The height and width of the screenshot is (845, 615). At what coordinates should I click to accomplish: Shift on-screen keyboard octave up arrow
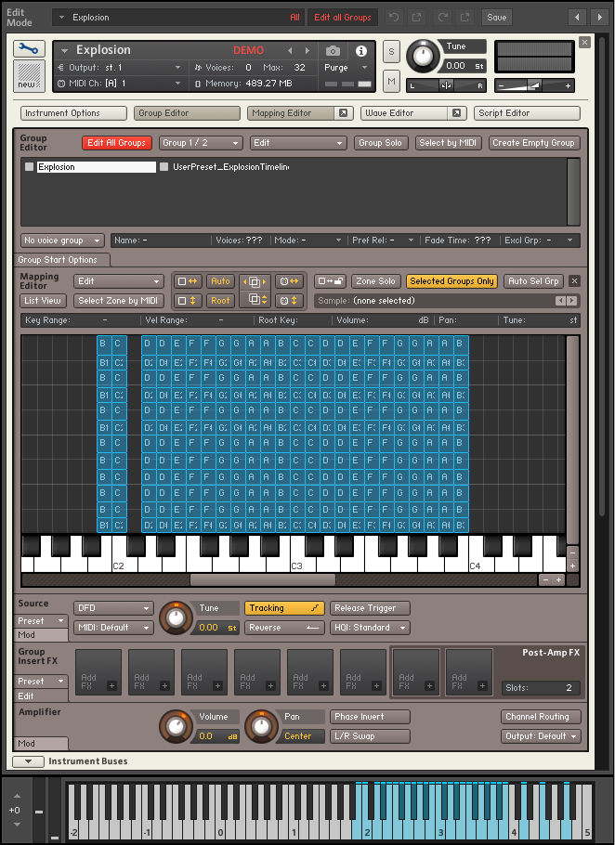coord(17,796)
